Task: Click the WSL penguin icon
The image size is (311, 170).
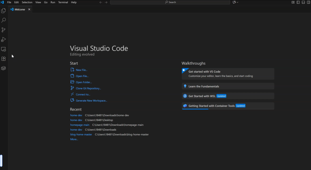Action: point(185,96)
